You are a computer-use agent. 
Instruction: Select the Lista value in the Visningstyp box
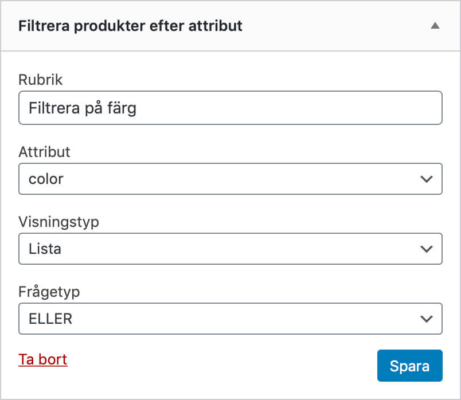pos(45,249)
